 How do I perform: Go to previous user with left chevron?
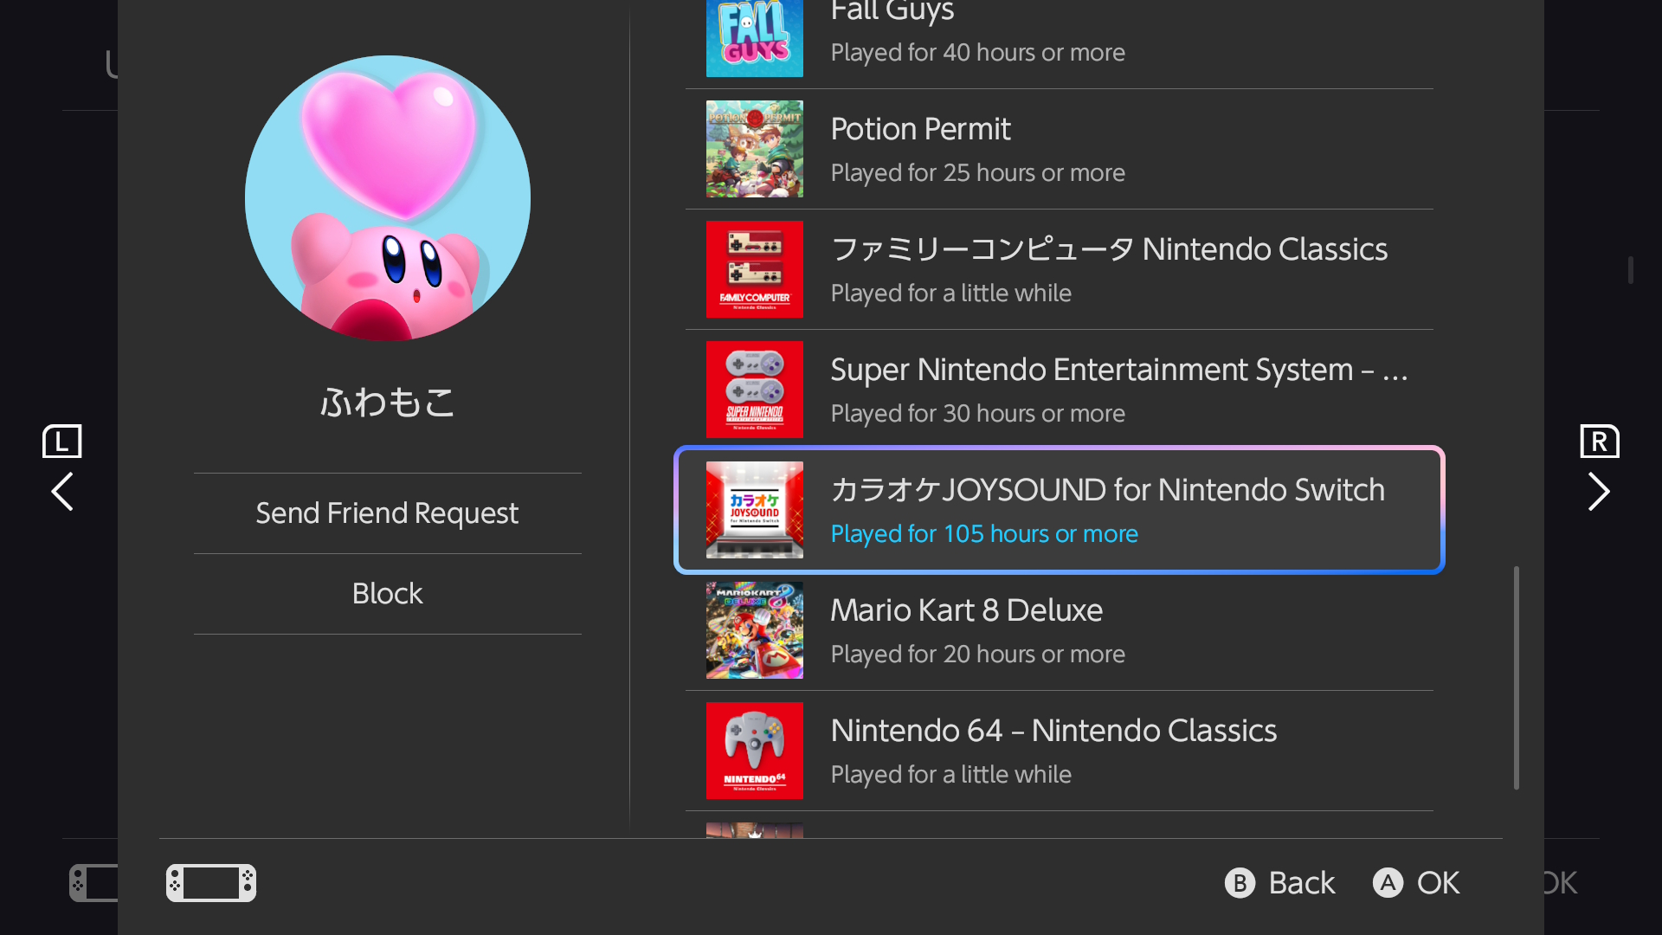(x=62, y=492)
